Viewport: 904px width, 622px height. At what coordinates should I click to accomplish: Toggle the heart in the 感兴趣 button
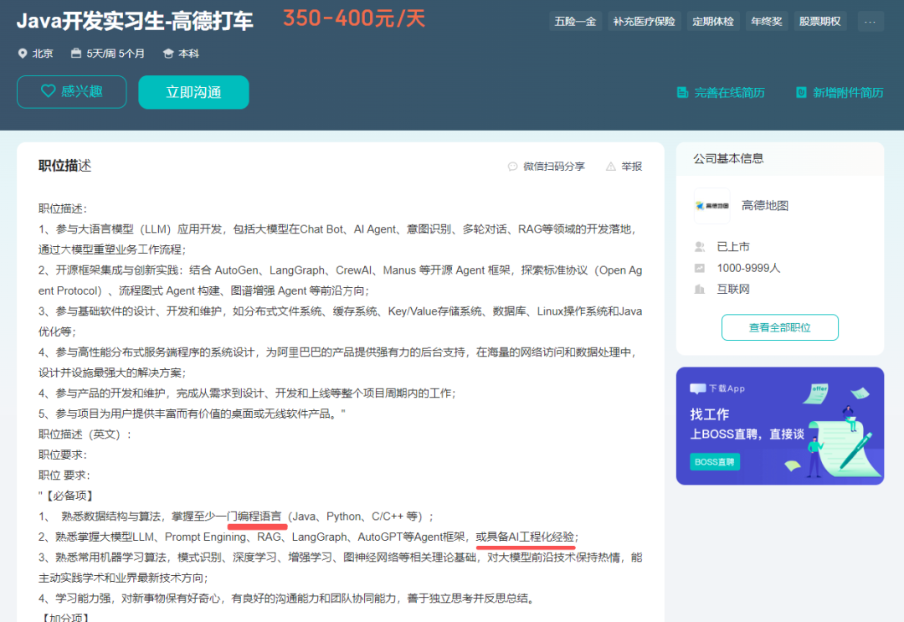click(49, 92)
